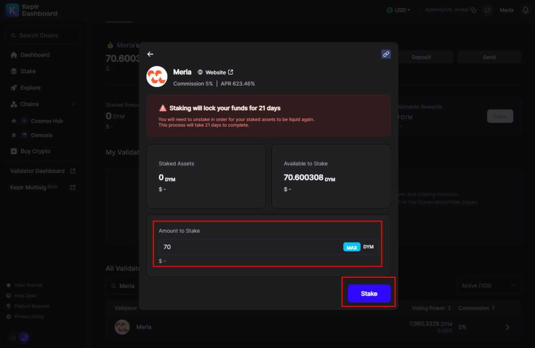
Task: Copy the wallet address with copy icon
Action: [x=473, y=10]
